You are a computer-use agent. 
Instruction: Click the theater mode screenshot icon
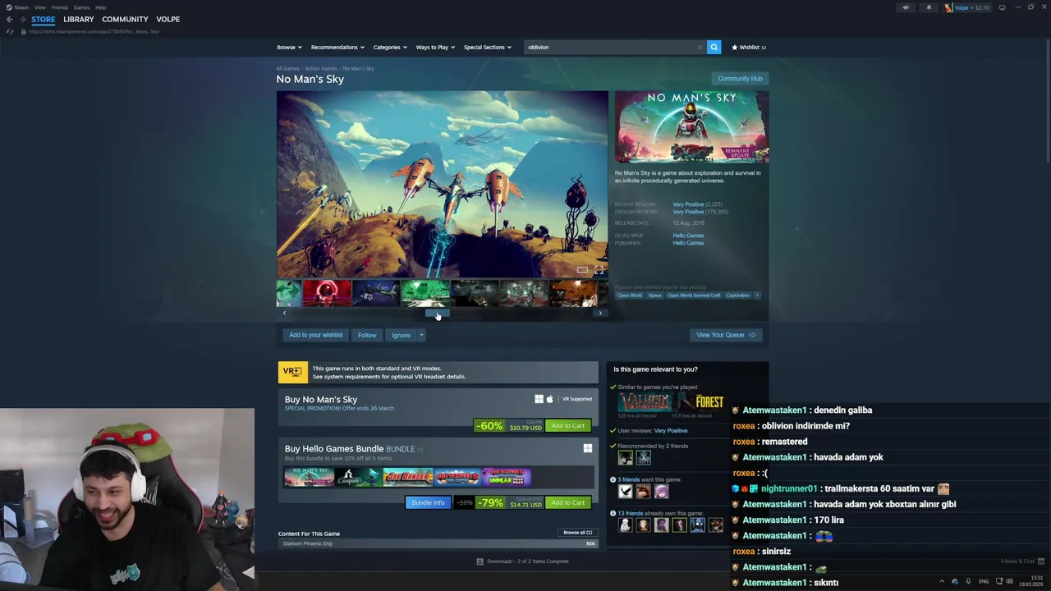coord(582,269)
